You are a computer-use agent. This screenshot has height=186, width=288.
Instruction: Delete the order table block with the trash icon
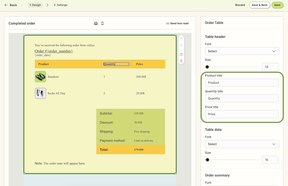coord(181,61)
